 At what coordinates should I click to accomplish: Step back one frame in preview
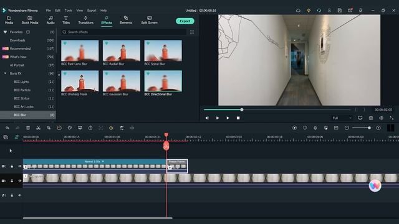[x=207, y=118]
